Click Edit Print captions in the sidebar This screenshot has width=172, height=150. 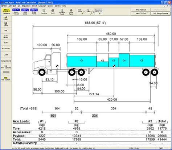point(6,67)
